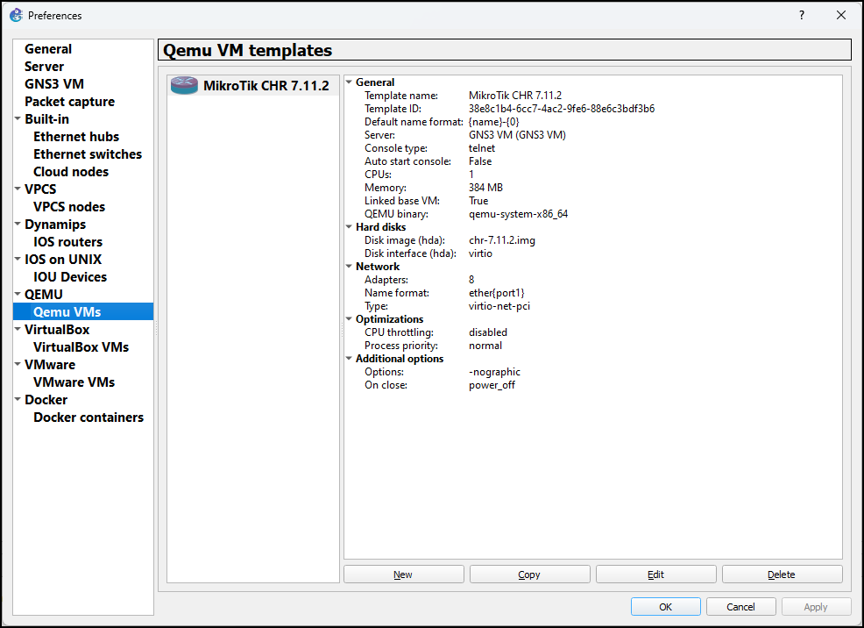The width and height of the screenshot is (864, 628).
Task: Select Ethernet hubs in the sidebar
Action: pyautogui.click(x=76, y=137)
